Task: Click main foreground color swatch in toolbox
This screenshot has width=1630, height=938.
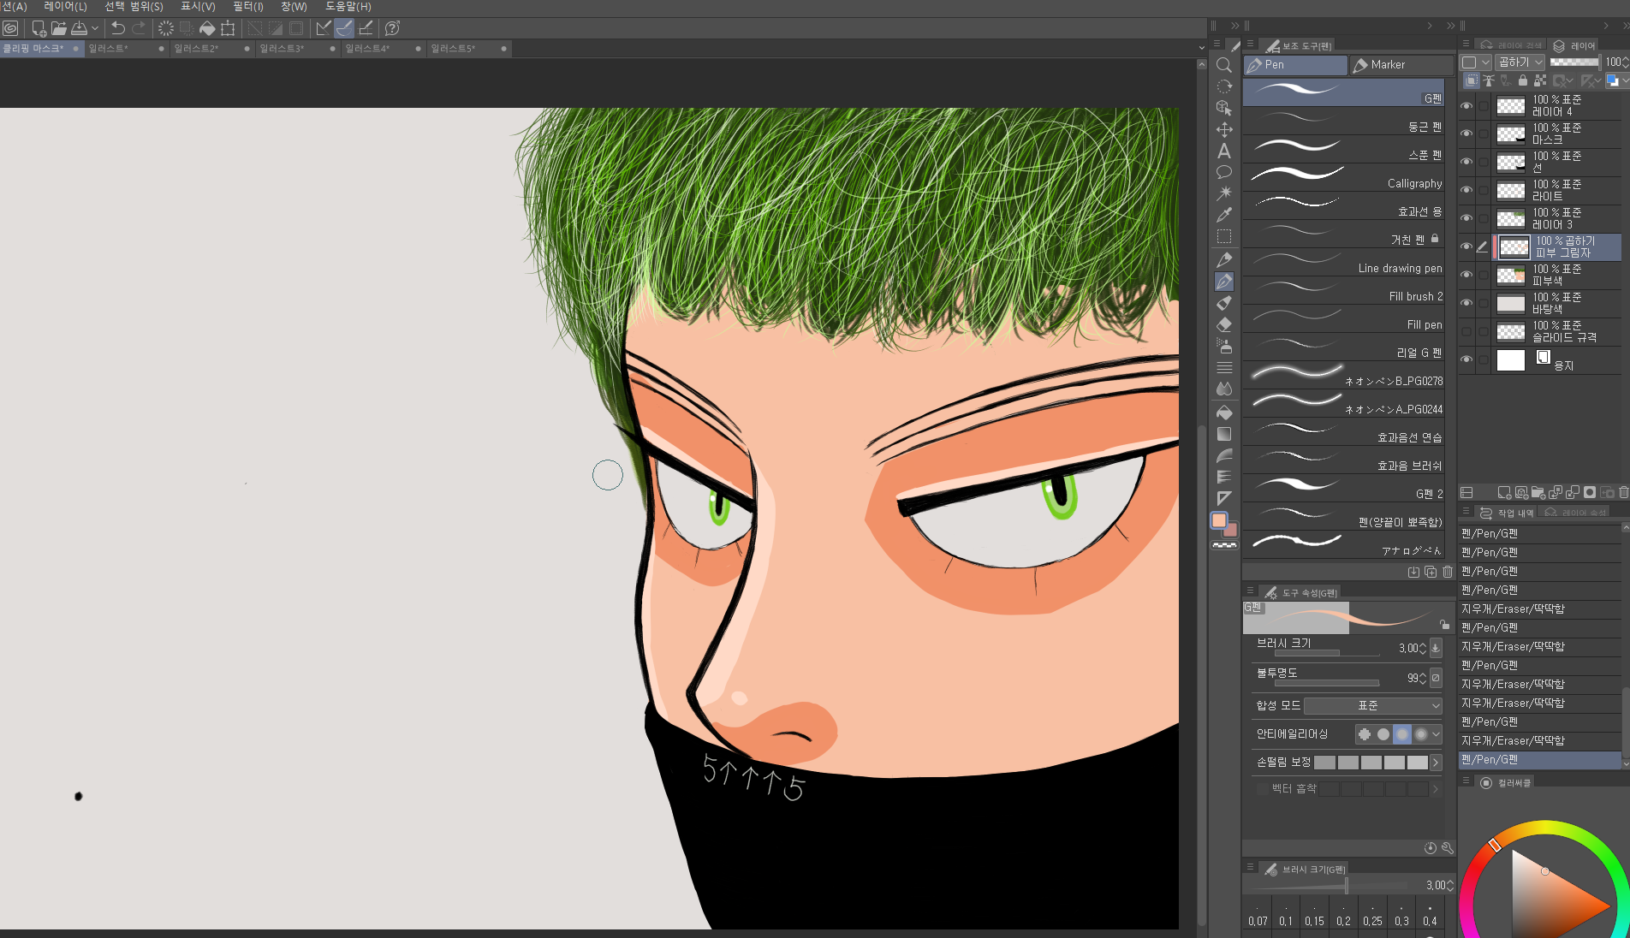Action: pyautogui.click(x=1219, y=520)
